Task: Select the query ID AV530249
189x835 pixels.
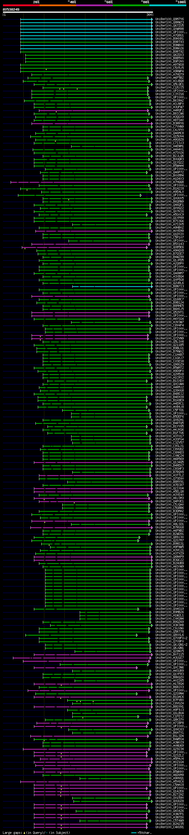Action: pyautogui.click(x=11, y=10)
